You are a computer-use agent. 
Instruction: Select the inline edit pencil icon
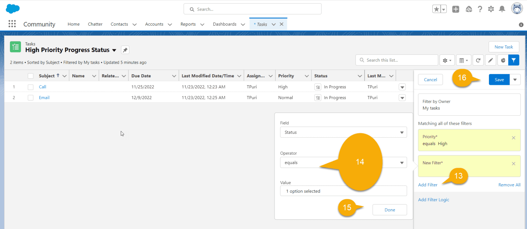pyautogui.click(x=490, y=60)
